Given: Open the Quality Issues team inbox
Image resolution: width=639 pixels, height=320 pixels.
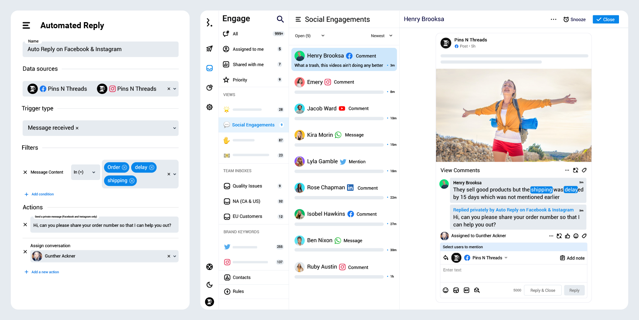Looking at the screenshot, I should point(247,186).
